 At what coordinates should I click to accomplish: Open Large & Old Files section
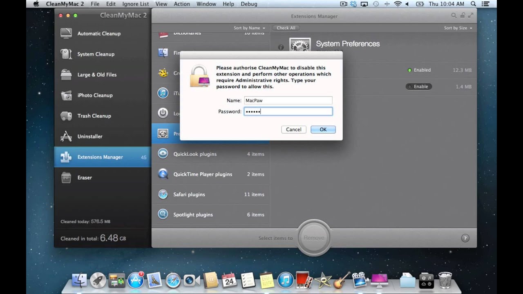point(103,75)
